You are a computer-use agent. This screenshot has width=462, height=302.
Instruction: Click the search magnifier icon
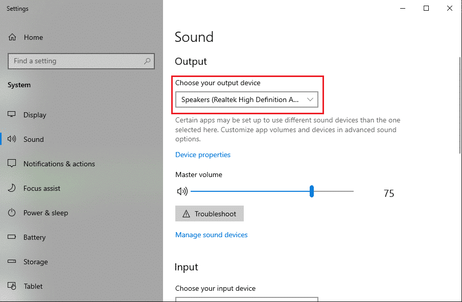click(147, 61)
